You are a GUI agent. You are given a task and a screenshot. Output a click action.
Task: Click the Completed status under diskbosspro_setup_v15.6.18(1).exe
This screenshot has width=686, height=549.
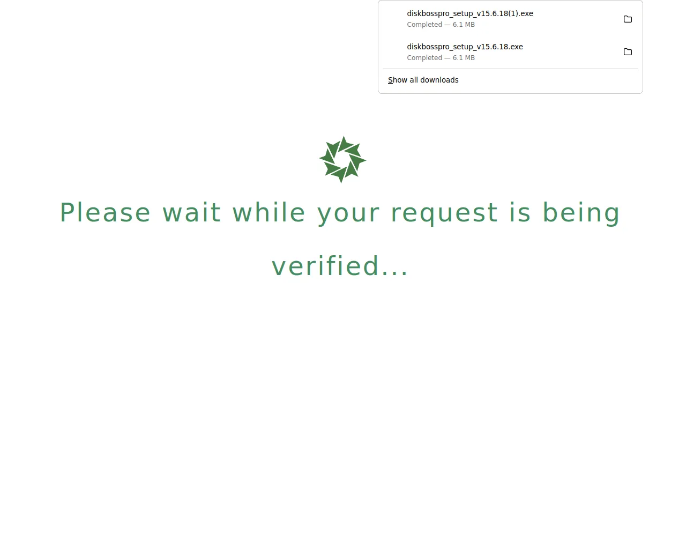click(424, 25)
